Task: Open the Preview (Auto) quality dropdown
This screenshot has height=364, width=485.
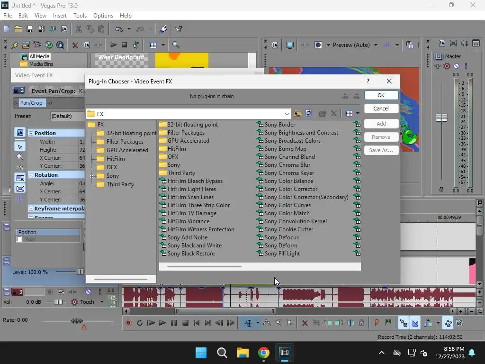Action: pyautogui.click(x=376, y=45)
